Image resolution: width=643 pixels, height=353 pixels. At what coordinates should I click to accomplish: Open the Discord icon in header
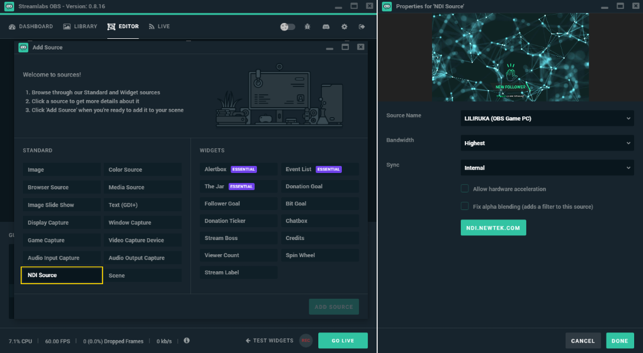(326, 26)
